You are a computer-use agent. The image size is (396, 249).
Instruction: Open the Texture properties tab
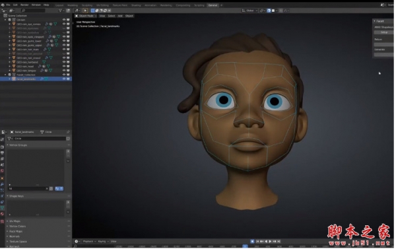[2, 222]
